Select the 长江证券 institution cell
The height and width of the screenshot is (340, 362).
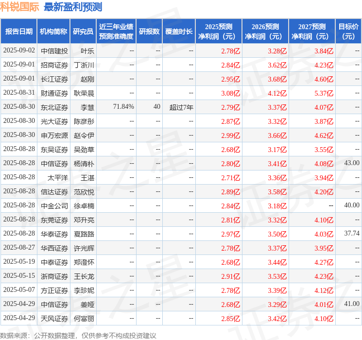click(x=54, y=79)
